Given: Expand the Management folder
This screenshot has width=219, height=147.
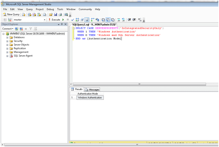Looking at the screenshot, I should tap(7, 52).
